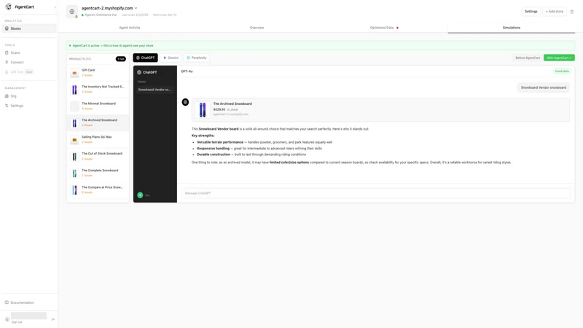
Task: Click the GPT-4o model label
Action: point(187,71)
